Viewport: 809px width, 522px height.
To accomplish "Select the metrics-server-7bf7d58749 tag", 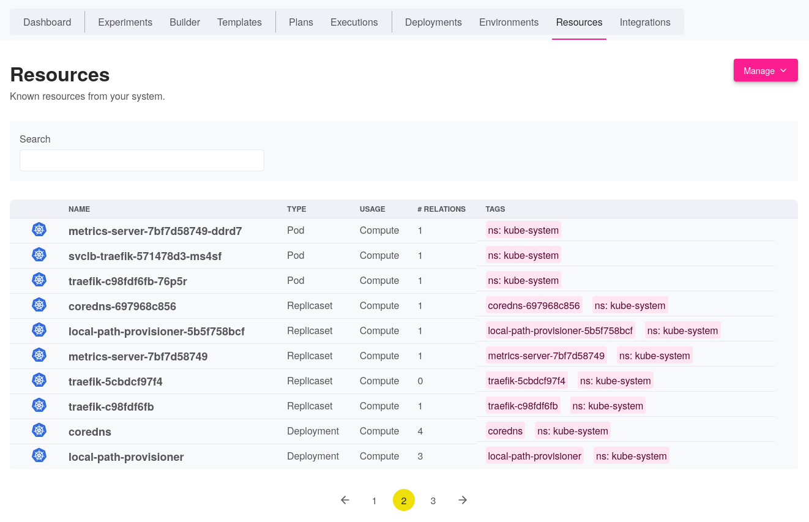I will click(546, 356).
